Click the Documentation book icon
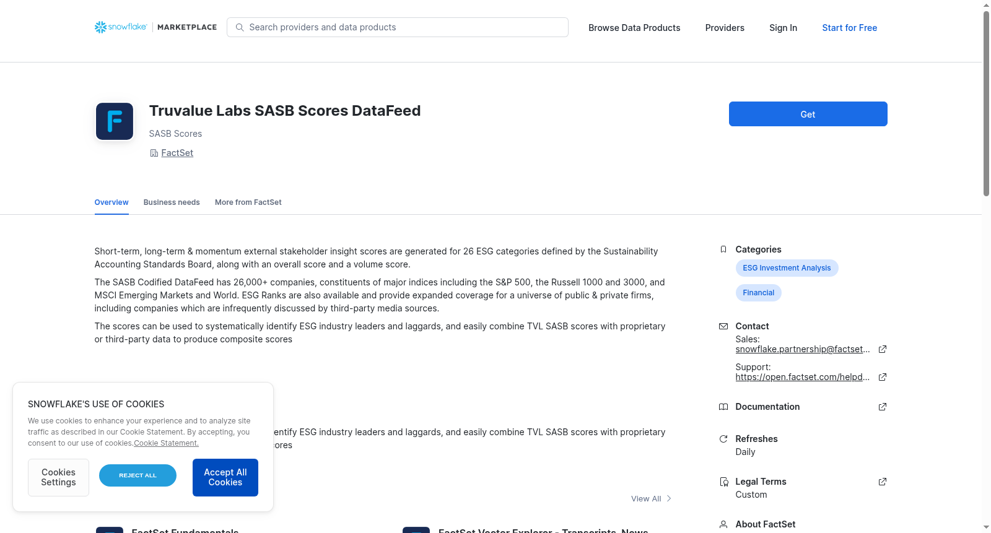The width and height of the screenshot is (991, 533). pyautogui.click(x=723, y=407)
